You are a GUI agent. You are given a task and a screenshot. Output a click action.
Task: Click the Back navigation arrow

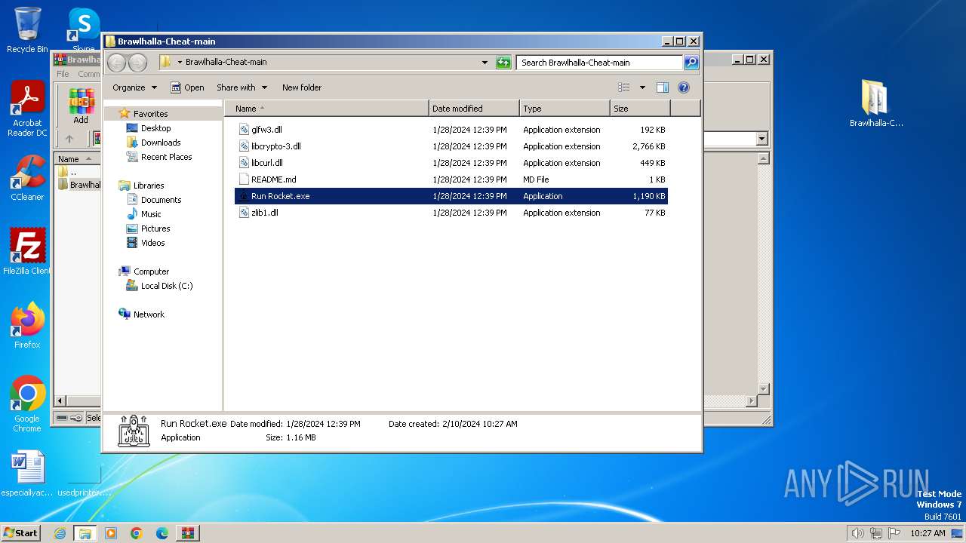tap(117, 63)
